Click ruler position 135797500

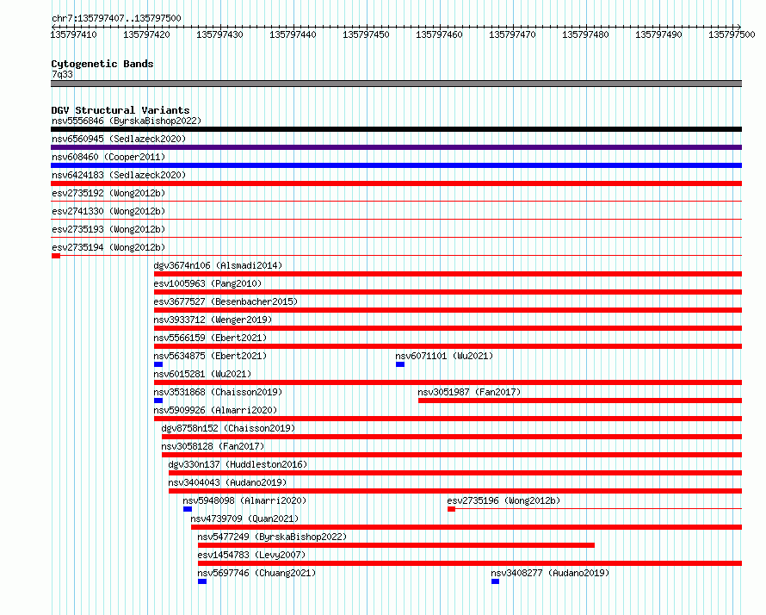point(732,34)
